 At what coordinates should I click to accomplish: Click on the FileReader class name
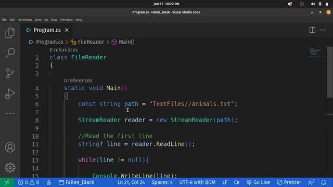point(89,58)
